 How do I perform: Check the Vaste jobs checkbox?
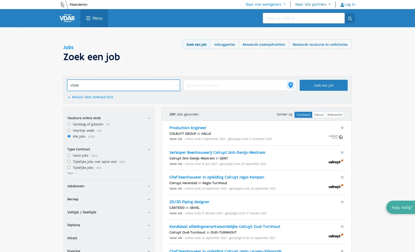pos(69,155)
